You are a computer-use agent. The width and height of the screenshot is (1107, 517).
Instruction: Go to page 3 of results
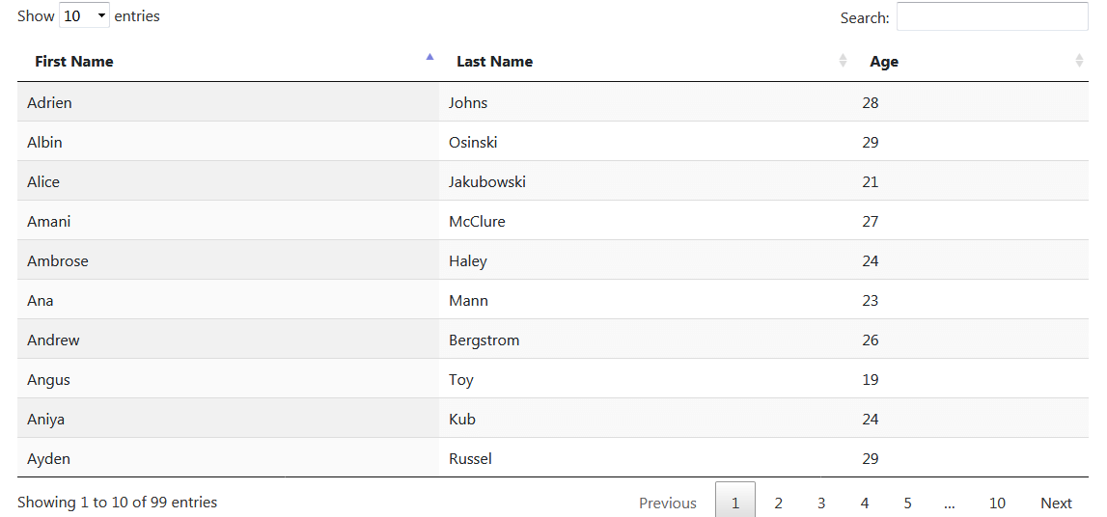point(821,503)
